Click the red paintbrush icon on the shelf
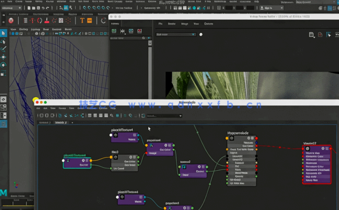Screen dimensions: 339x210 47,20
